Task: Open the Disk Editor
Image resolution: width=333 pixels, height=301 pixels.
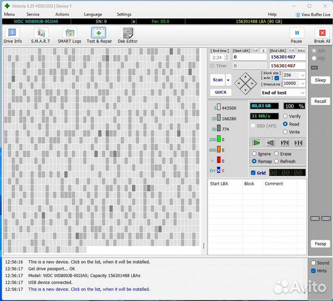Action: coord(128,36)
